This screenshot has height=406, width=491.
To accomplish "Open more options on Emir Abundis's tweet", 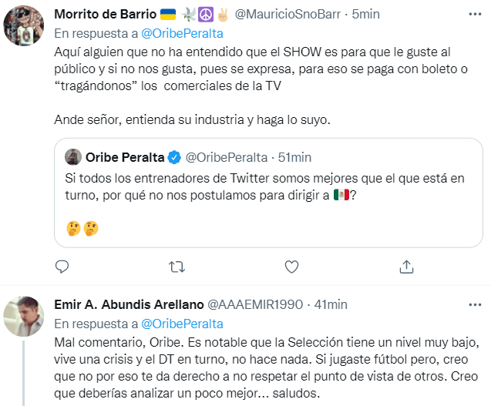I will 469,304.
